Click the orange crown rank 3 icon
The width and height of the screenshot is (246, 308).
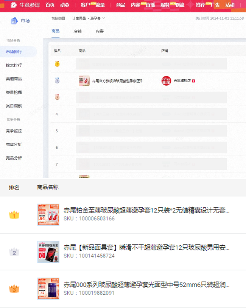[14, 289]
